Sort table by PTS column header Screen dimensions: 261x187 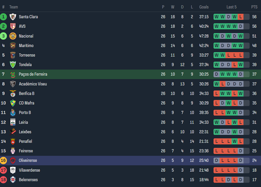[254, 7]
